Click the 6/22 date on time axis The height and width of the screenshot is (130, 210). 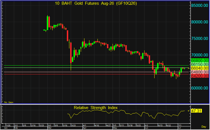click(x=168, y=125)
